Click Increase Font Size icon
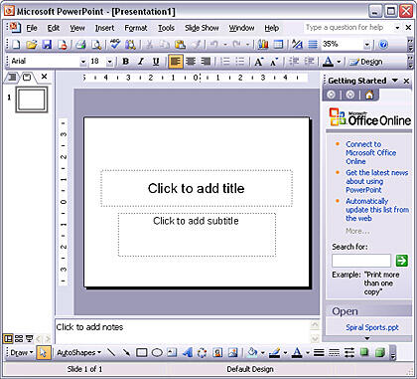417x379 pixels. (258, 62)
